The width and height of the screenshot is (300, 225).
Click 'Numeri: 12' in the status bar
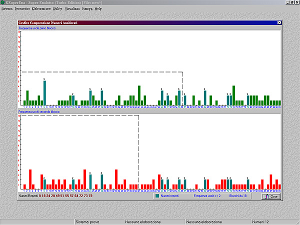pos(260,222)
